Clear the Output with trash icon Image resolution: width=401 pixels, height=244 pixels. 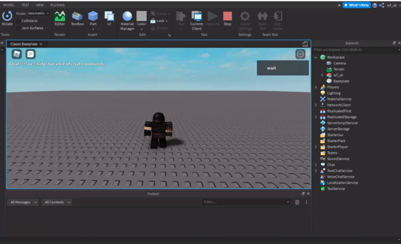pyautogui.click(x=297, y=202)
